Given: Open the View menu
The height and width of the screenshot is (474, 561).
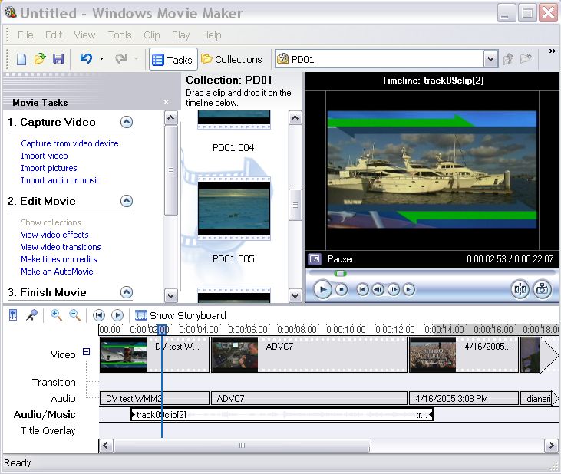Looking at the screenshot, I should click(84, 35).
